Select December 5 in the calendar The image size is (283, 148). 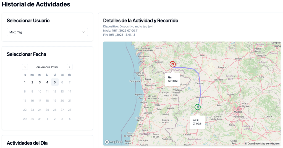(x=55, y=82)
